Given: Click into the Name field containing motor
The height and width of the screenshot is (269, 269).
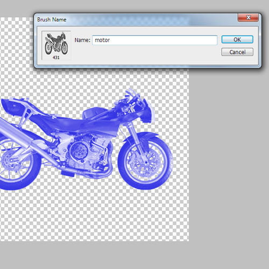Looking at the screenshot, I should [x=154, y=40].
